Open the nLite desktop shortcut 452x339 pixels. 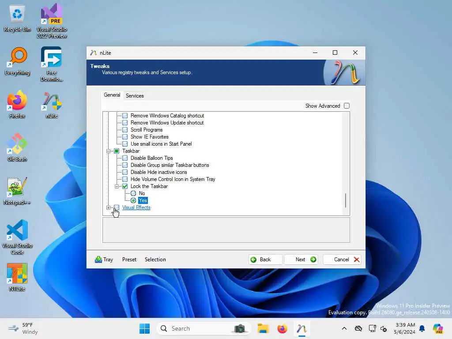click(52, 105)
